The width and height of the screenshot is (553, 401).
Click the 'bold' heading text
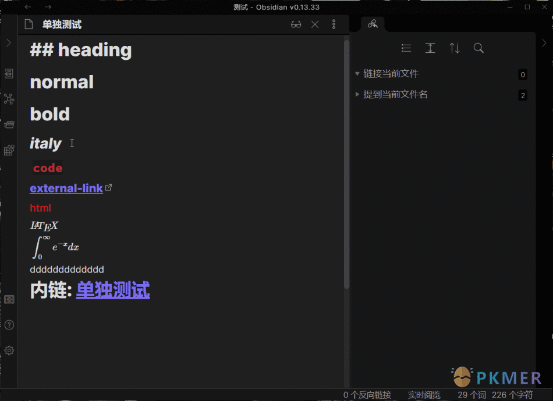(49, 114)
